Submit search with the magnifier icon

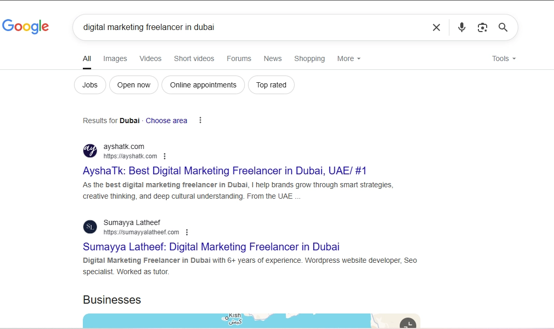click(x=503, y=27)
